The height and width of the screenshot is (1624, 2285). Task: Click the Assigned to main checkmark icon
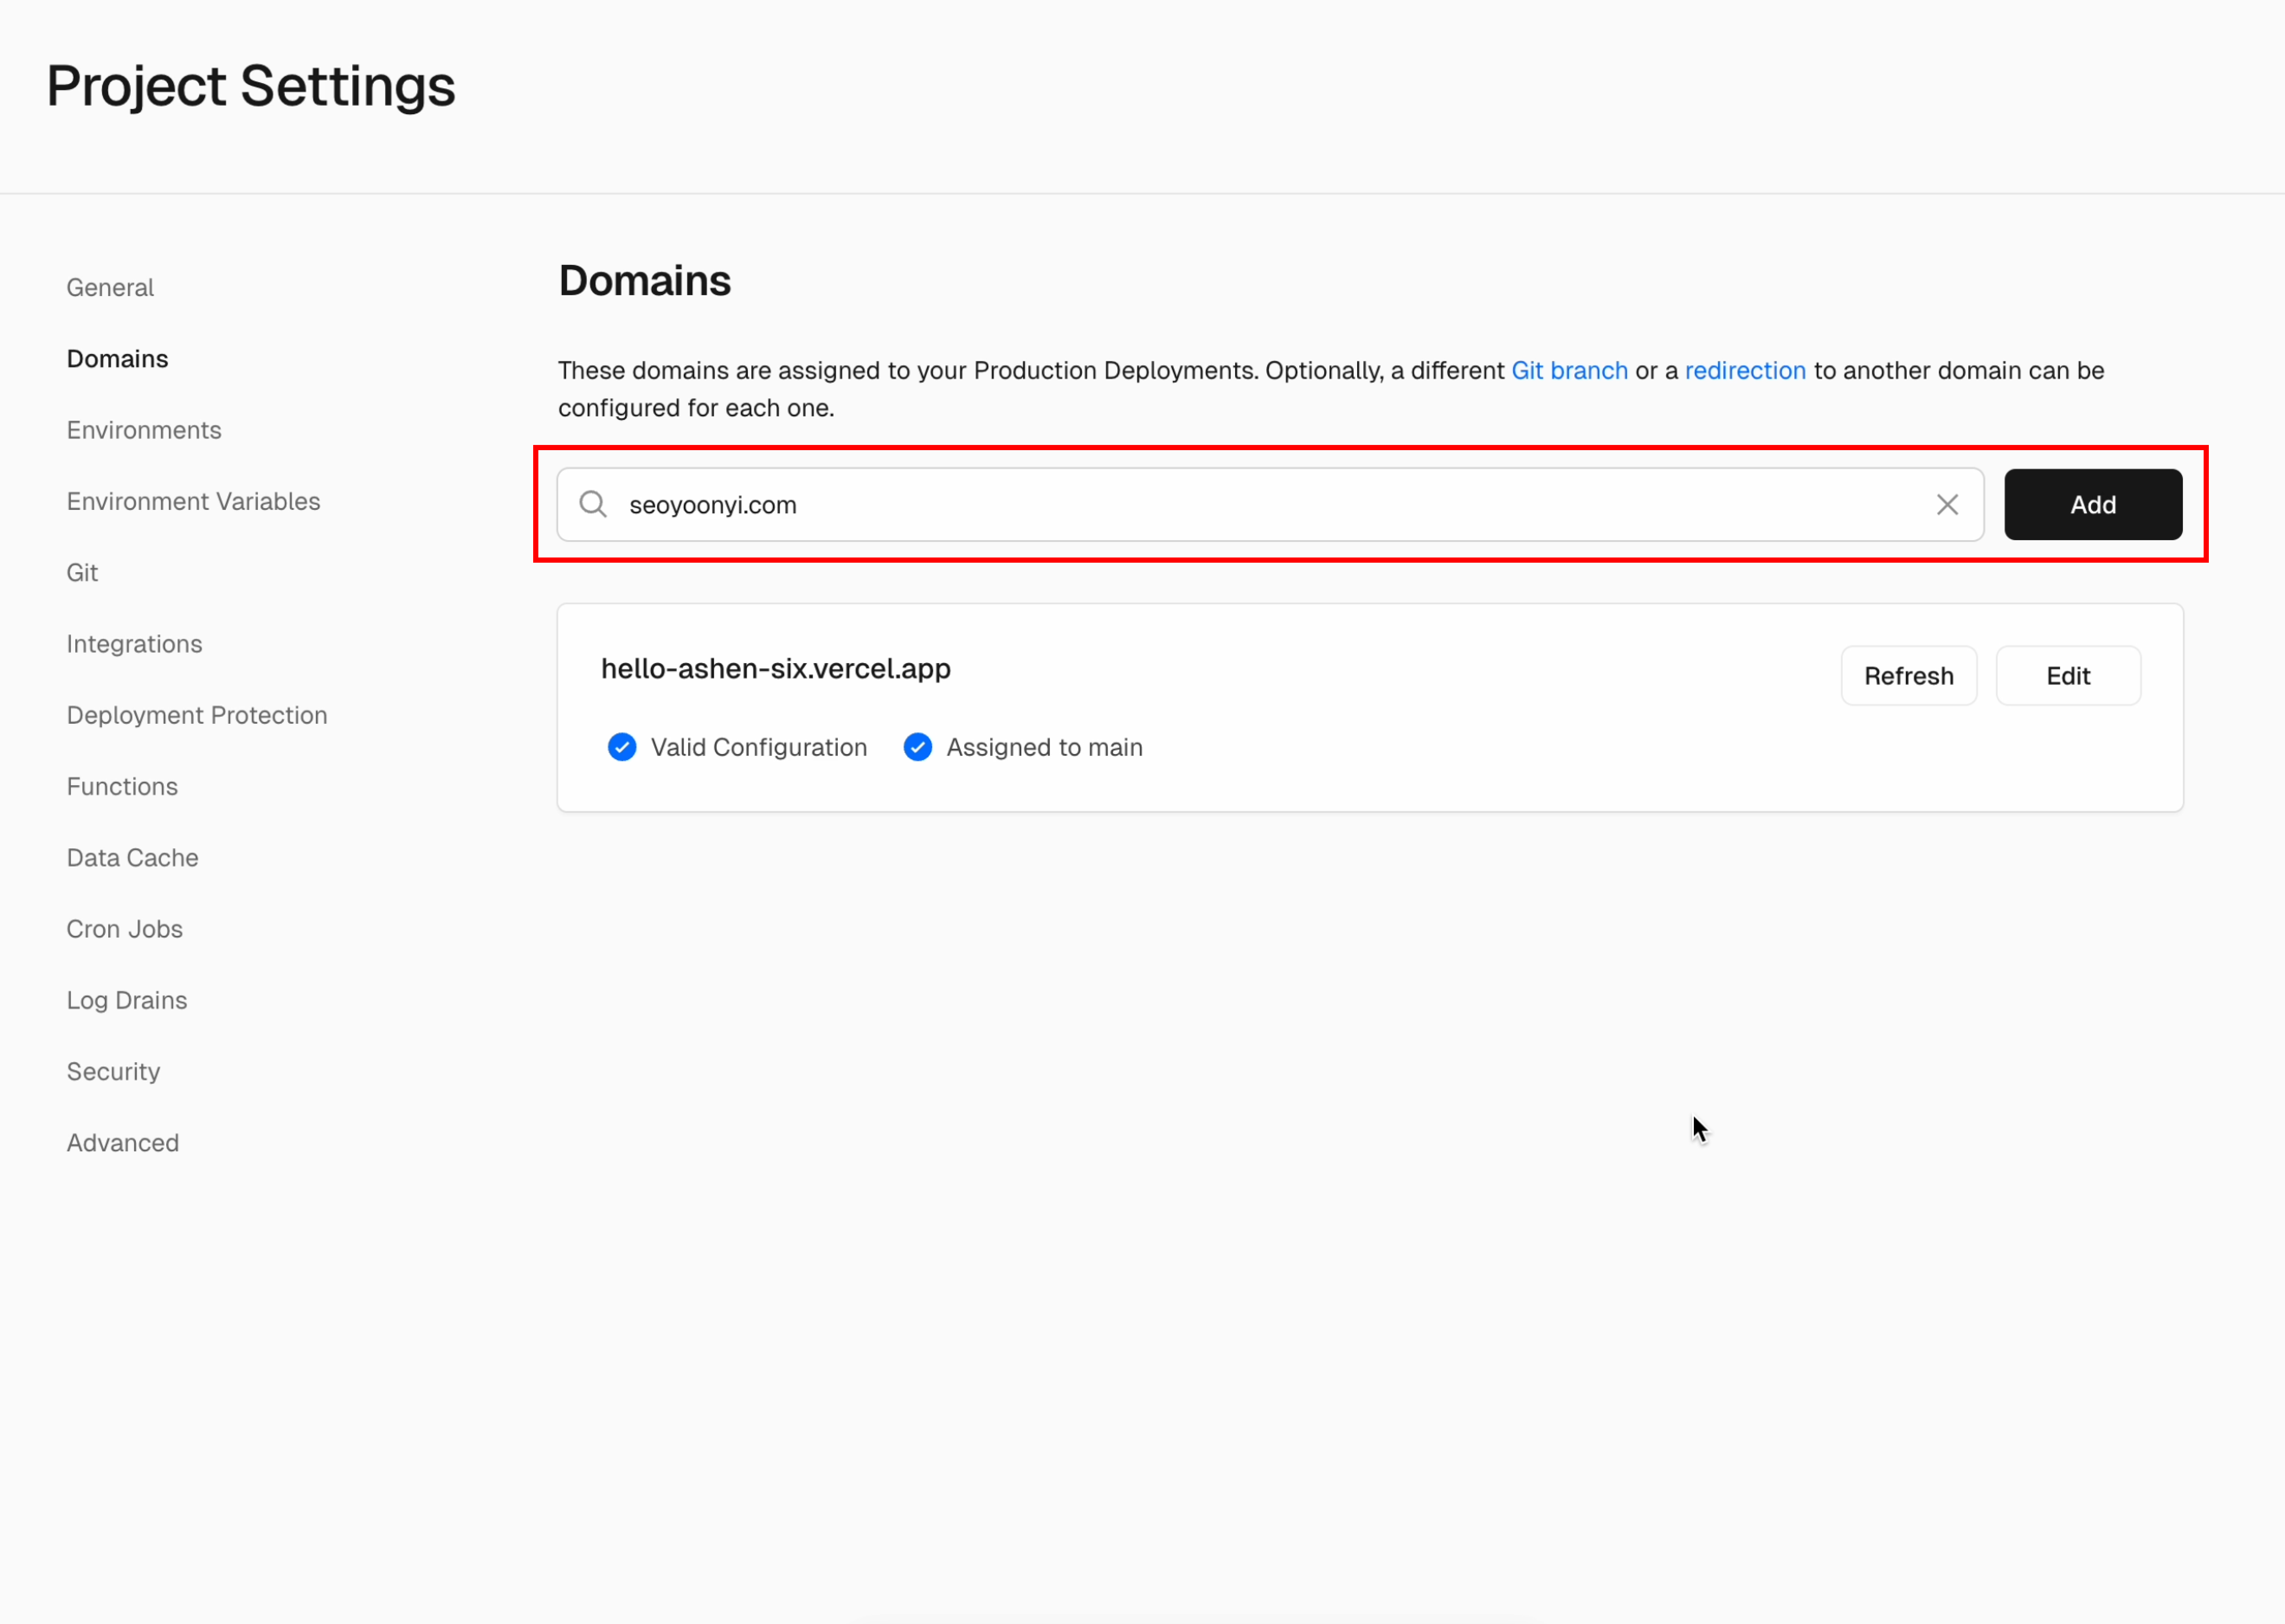pyautogui.click(x=917, y=747)
